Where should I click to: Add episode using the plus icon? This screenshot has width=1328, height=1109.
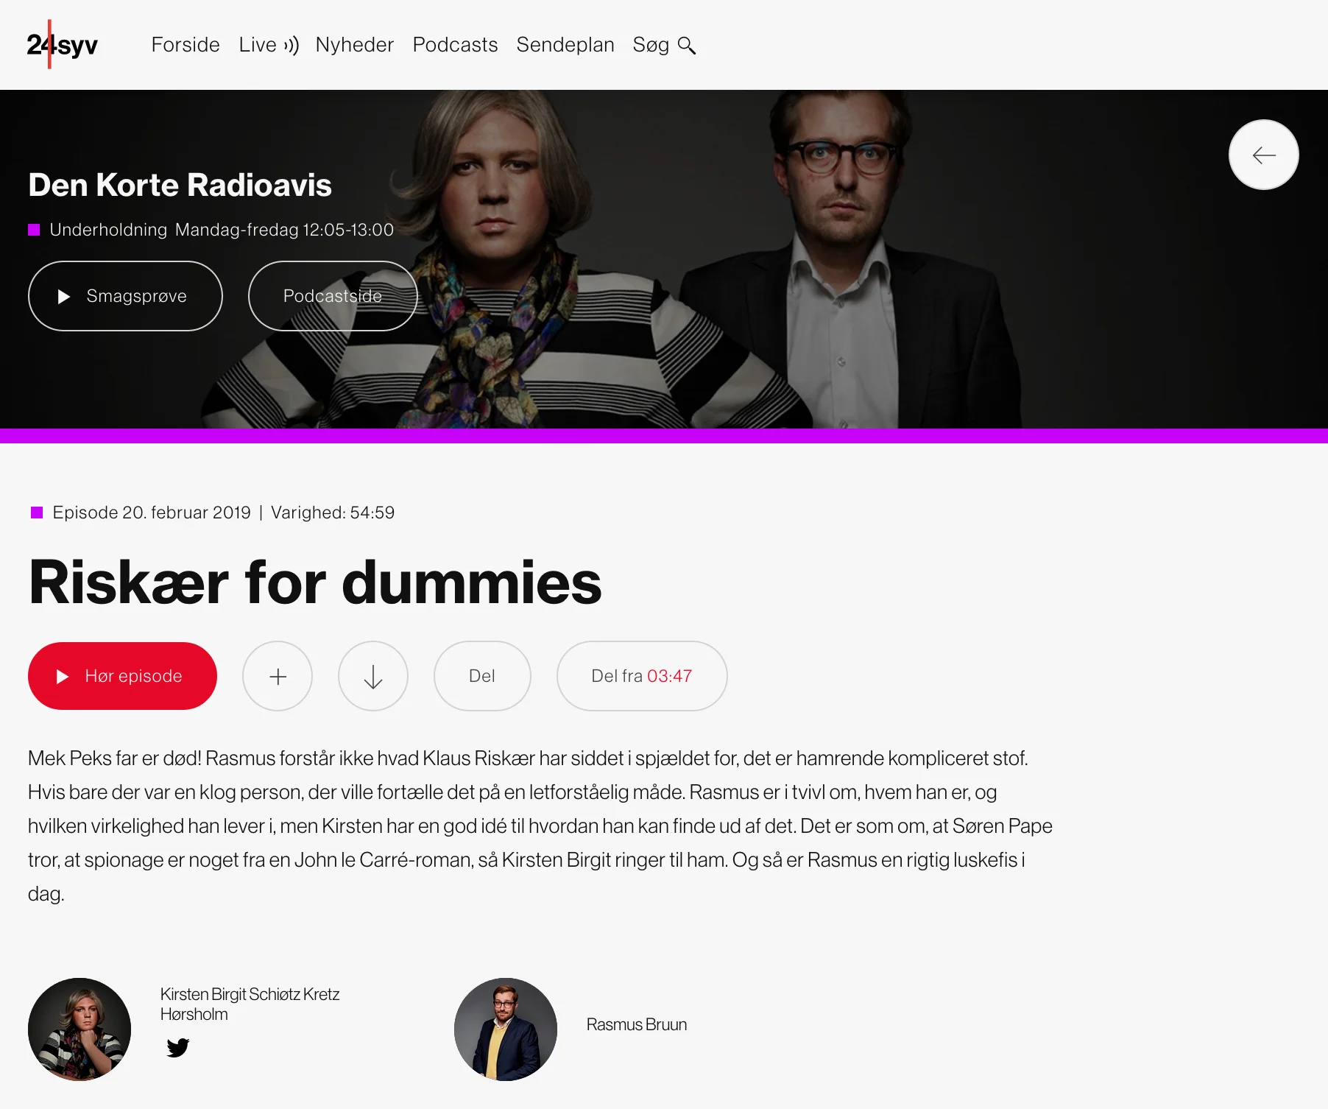tap(278, 676)
